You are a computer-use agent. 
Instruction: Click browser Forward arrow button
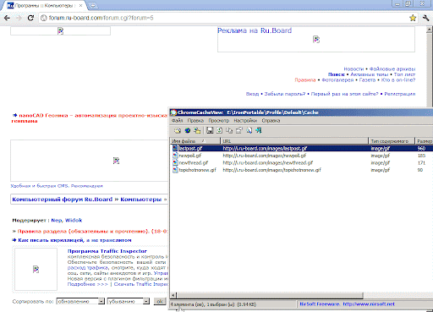[19, 18]
